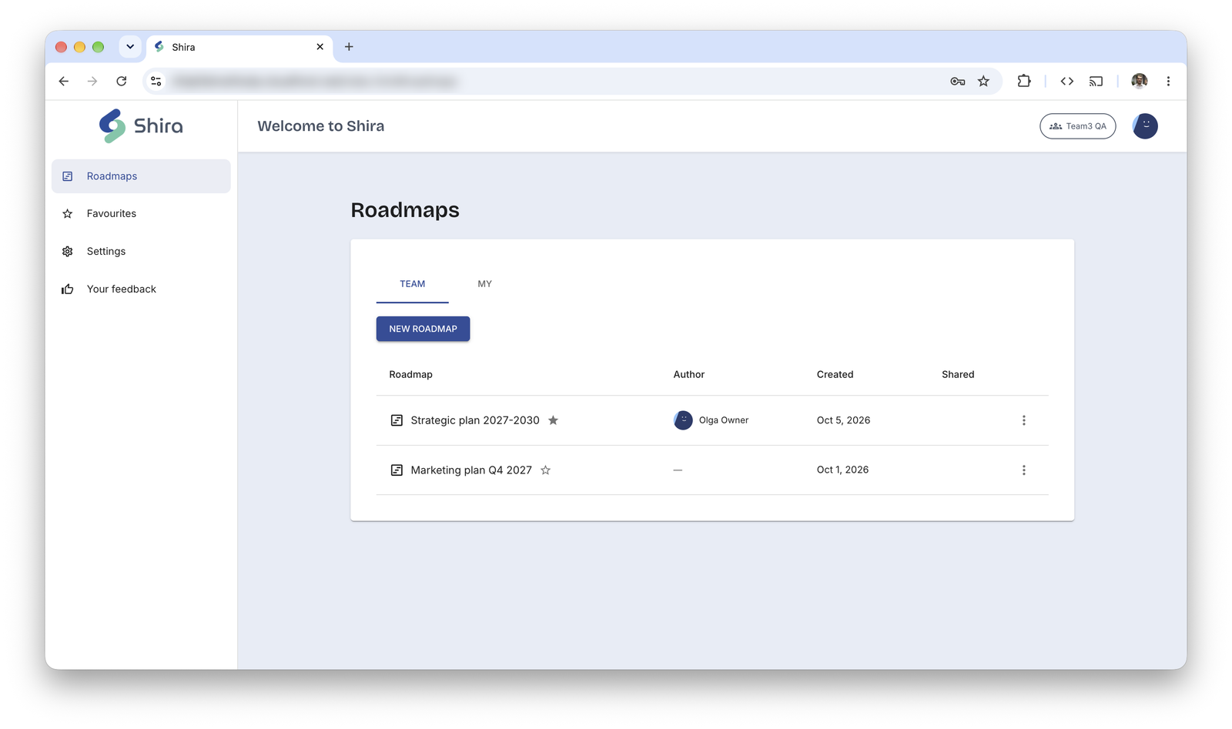Unfavourite Strategic plan 2027-2030 via filled star

(x=553, y=420)
